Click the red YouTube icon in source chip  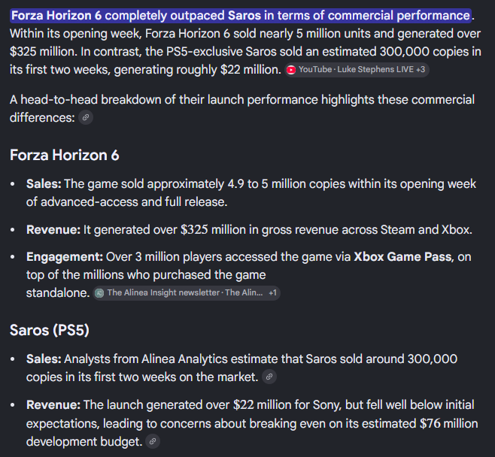(291, 70)
